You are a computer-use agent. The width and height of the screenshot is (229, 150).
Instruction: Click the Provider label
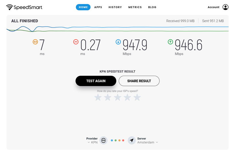tap(92, 139)
